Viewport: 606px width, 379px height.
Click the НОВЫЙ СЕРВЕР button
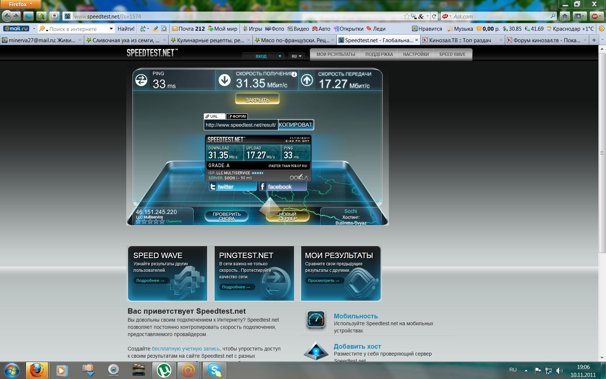coord(287,216)
